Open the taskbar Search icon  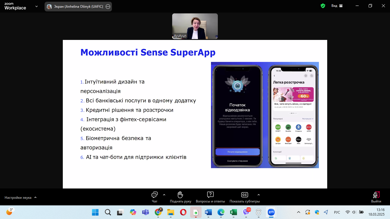click(108, 212)
